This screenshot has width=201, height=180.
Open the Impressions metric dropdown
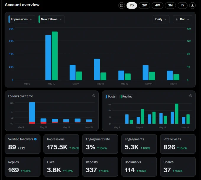22,19
